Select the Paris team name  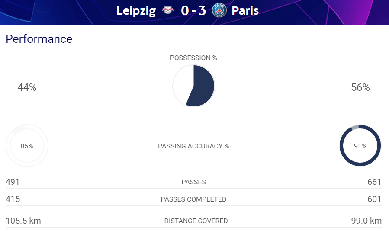pyautogui.click(x=245, y=11)
